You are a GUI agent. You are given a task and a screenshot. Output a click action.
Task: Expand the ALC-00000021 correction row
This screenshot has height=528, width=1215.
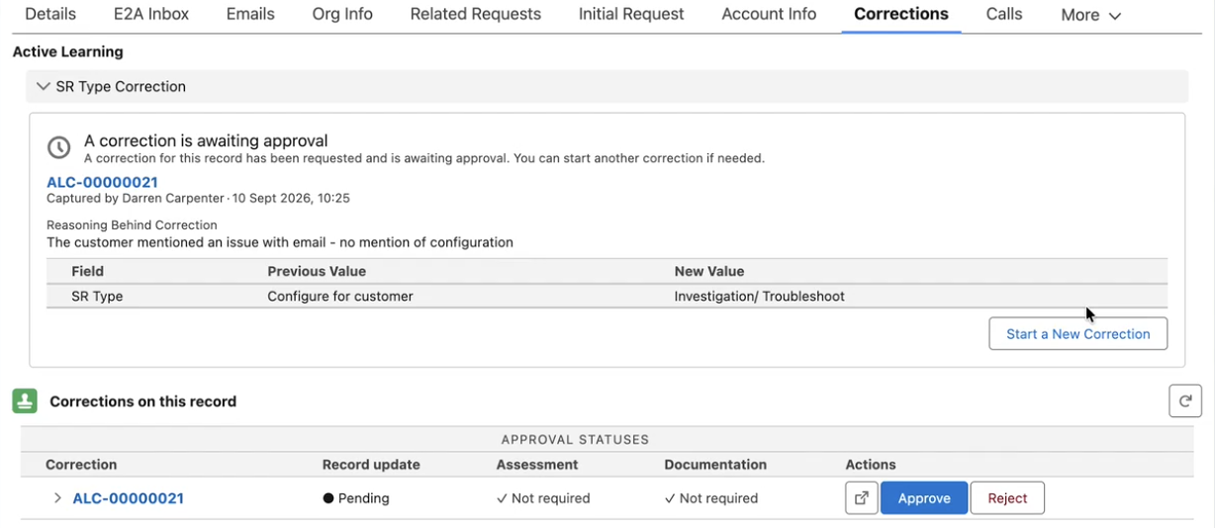pyautogui.click(x=57, y=498)
